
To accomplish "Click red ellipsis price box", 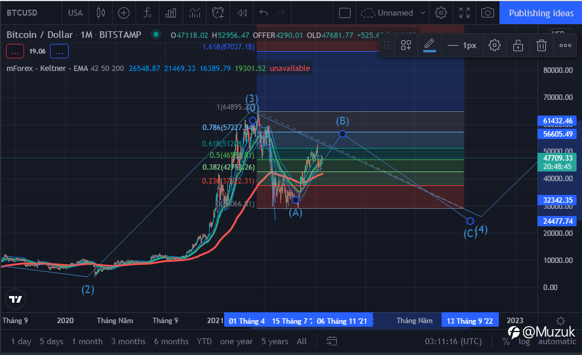I will [x=15, y=51].
